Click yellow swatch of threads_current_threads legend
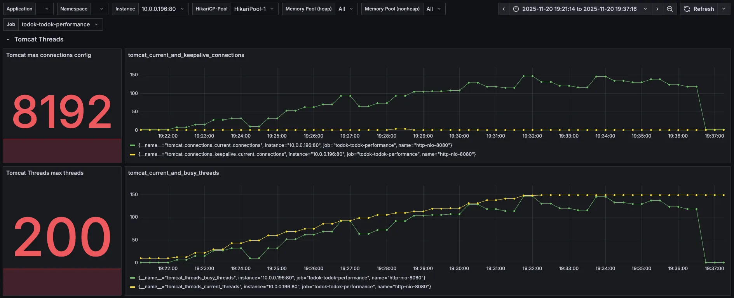This screenshot has width=734, height=298. [133, 287]
